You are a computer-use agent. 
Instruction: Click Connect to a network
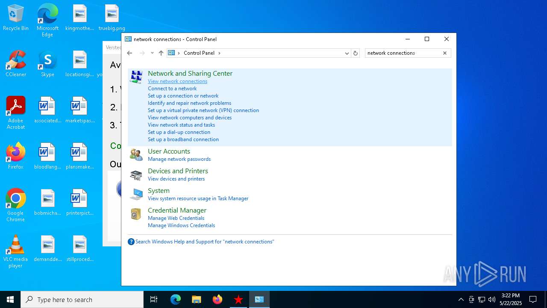[x=172, y=89]
